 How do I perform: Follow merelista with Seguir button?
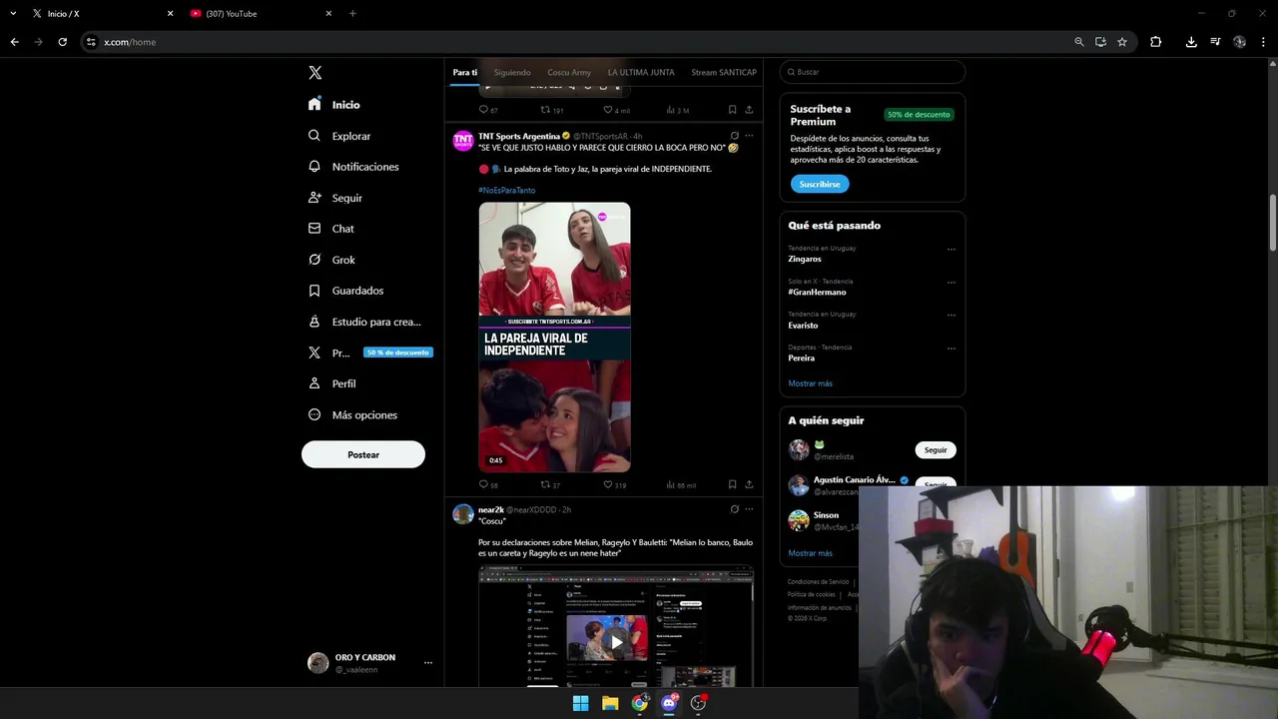936,450
